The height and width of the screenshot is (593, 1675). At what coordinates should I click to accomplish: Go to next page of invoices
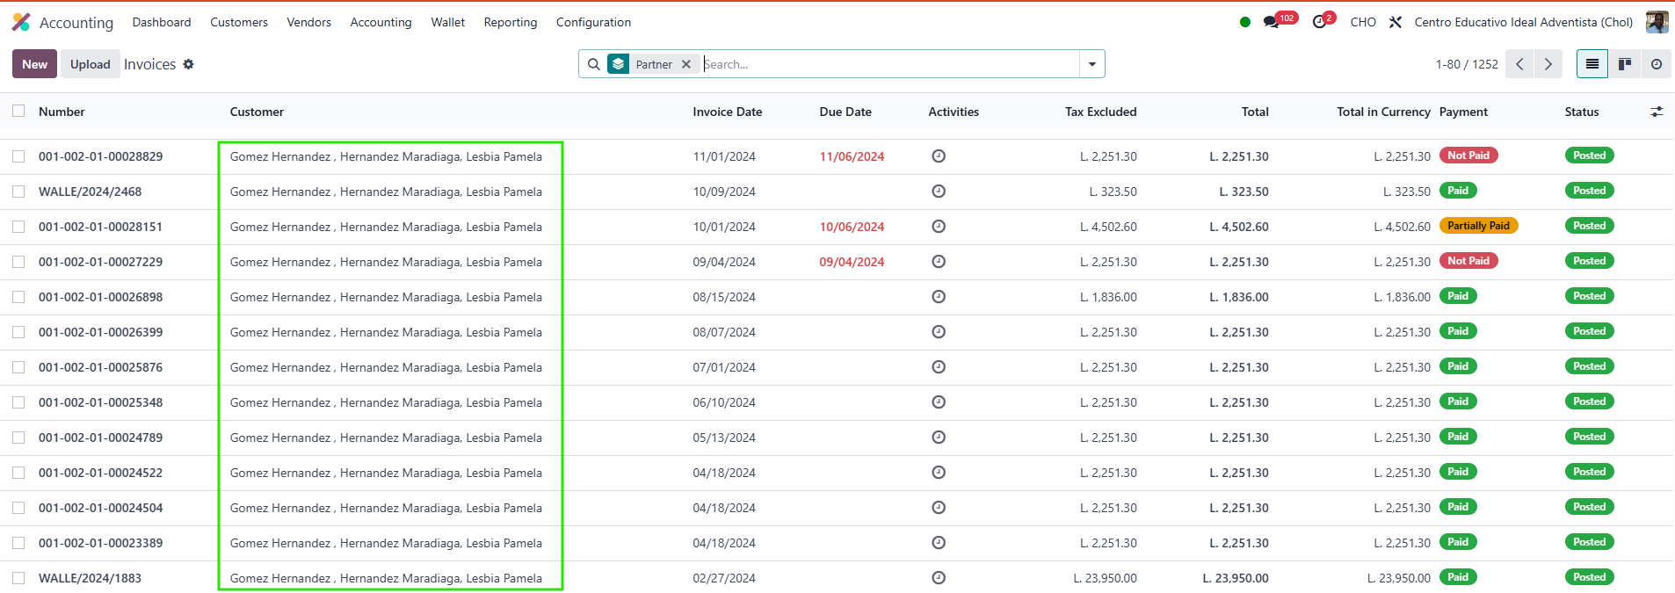1548,64
